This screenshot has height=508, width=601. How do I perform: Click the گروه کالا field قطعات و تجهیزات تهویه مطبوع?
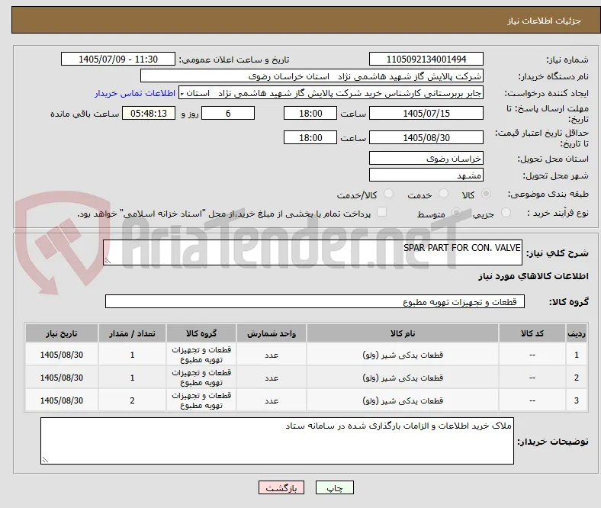(315, 301)
